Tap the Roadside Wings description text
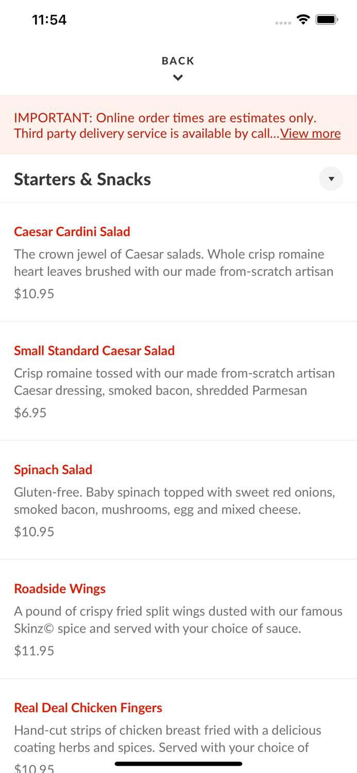 [178, 620]
